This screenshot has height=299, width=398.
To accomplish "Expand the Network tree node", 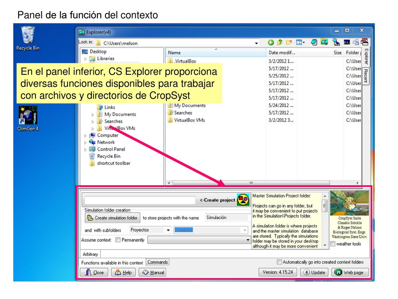I will (x=86, y=142).
